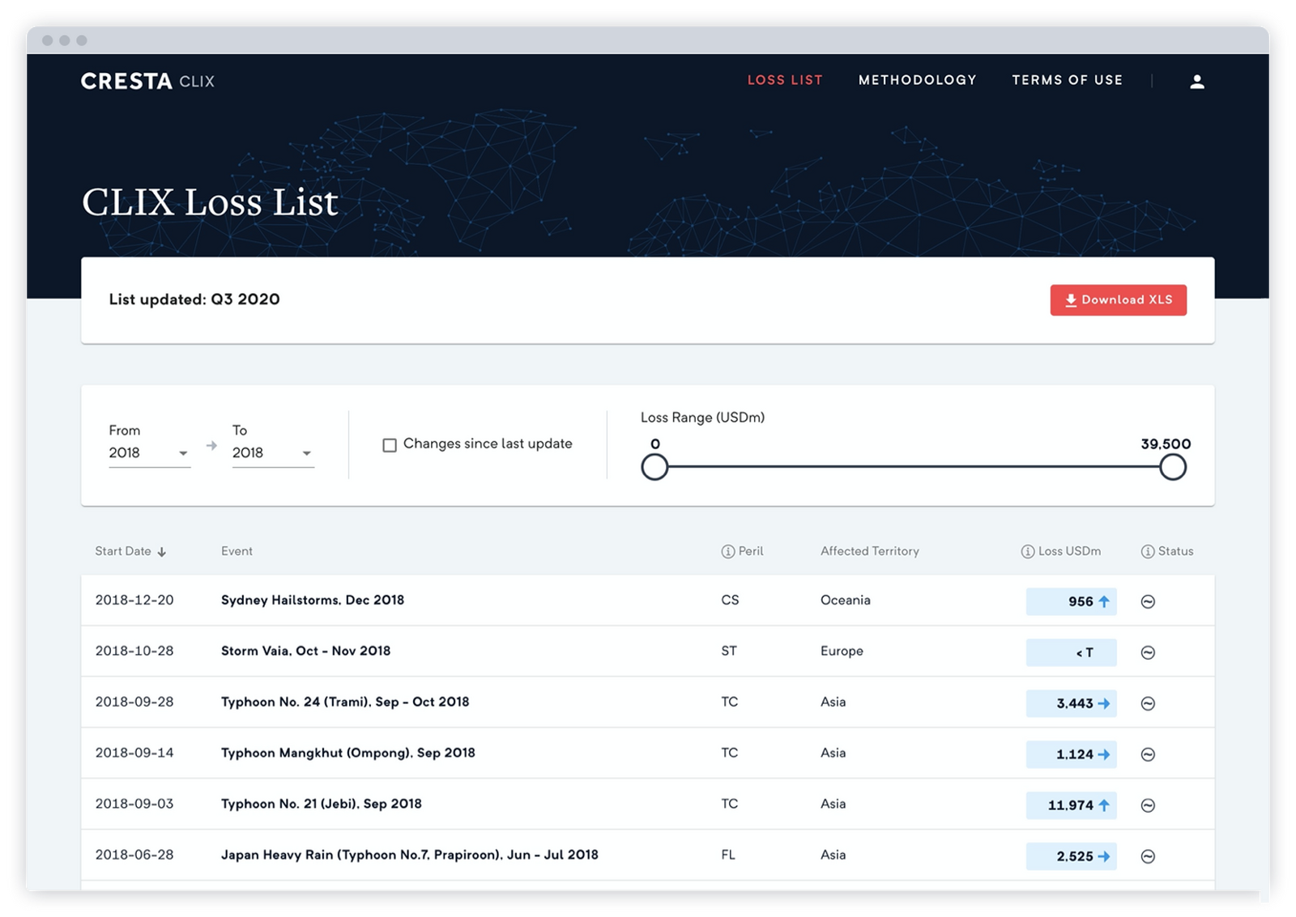This screenshot has width=1296, height=917.
Task: Click the info icon beside Peril header
Action: tap(727, 551)
